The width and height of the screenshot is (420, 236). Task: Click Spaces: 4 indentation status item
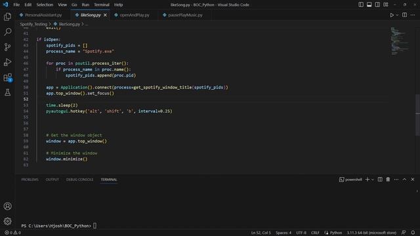point(283,233)
